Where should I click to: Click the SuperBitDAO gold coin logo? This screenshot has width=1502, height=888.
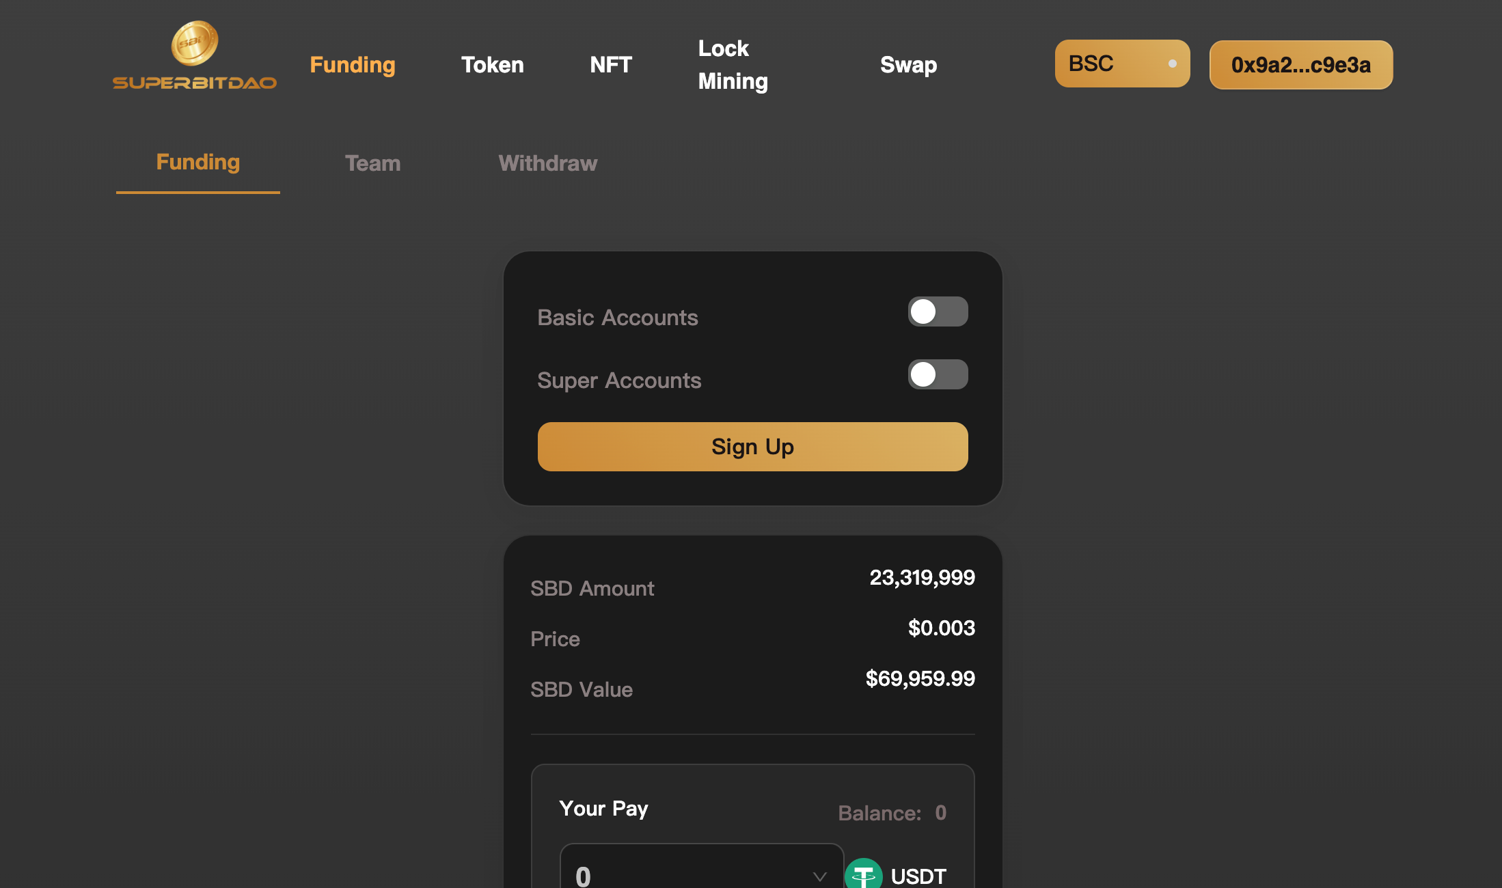point(195,44)
